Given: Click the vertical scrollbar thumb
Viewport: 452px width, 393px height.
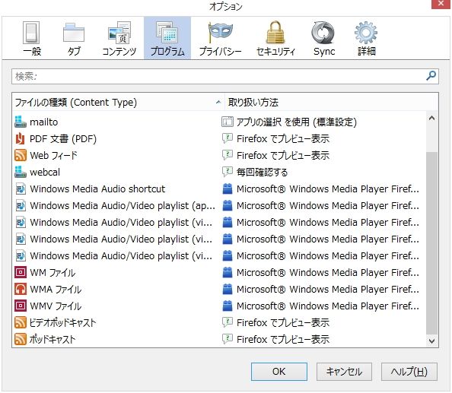Looking at the screenshot, I should coord(431,243).
